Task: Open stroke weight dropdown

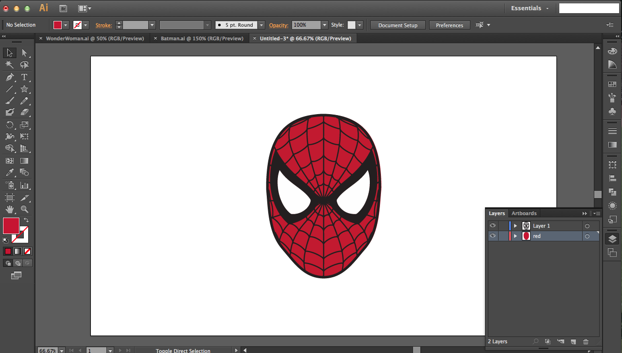Action: click(x=152, y=25)
